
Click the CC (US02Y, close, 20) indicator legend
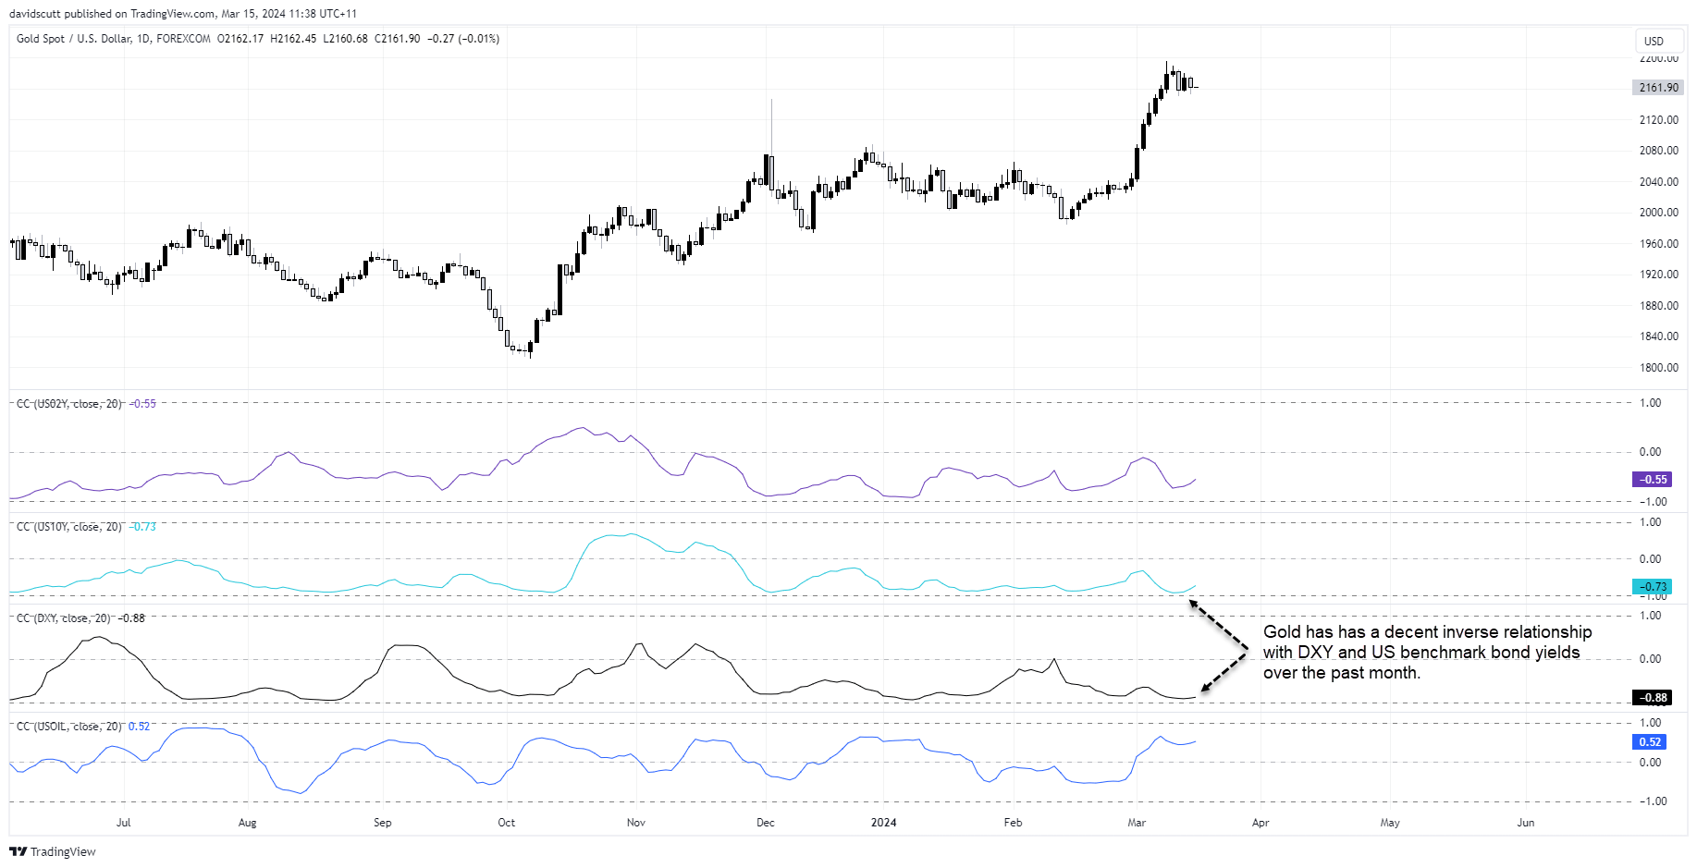[x=69, y=404]
